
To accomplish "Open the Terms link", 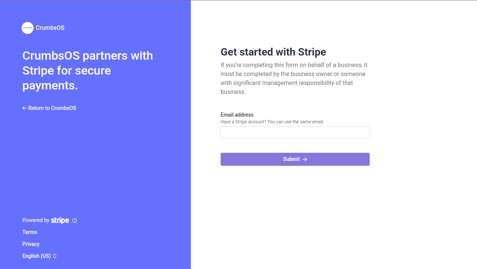I will coord(30,232).
